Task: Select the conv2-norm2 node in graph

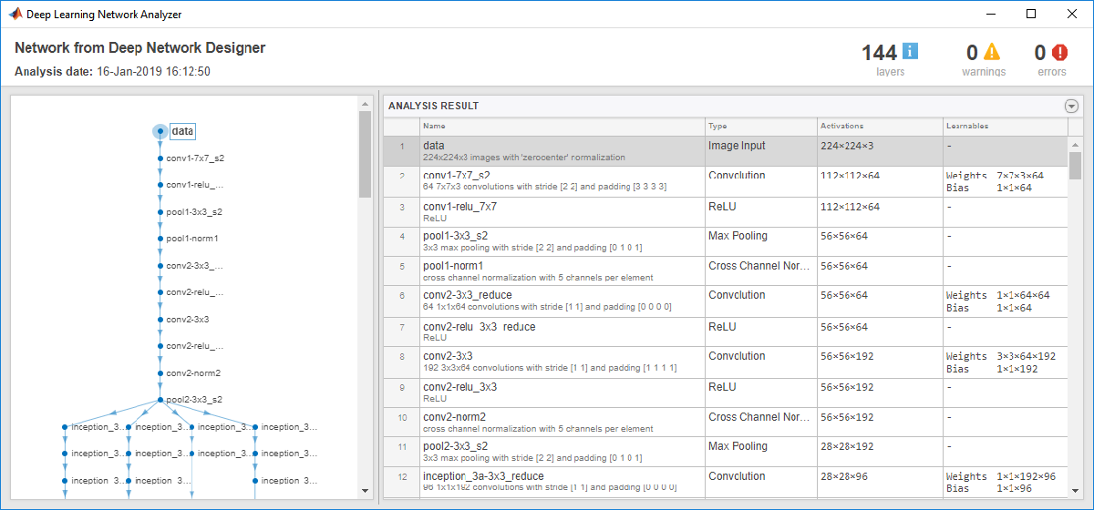Action: click(x=160, y=373)
